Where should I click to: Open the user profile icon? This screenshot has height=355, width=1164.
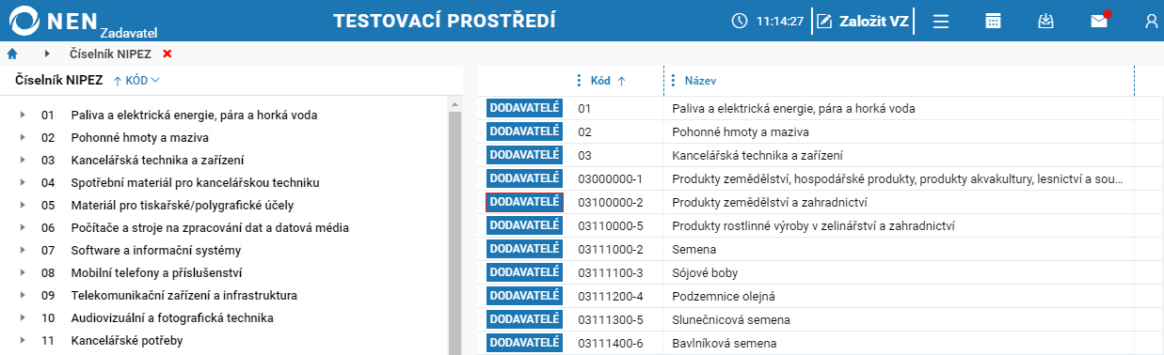coord(1151,21)
